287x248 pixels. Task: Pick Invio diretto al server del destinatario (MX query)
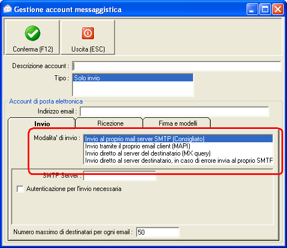pyautogui.click(x=178, y=153)
